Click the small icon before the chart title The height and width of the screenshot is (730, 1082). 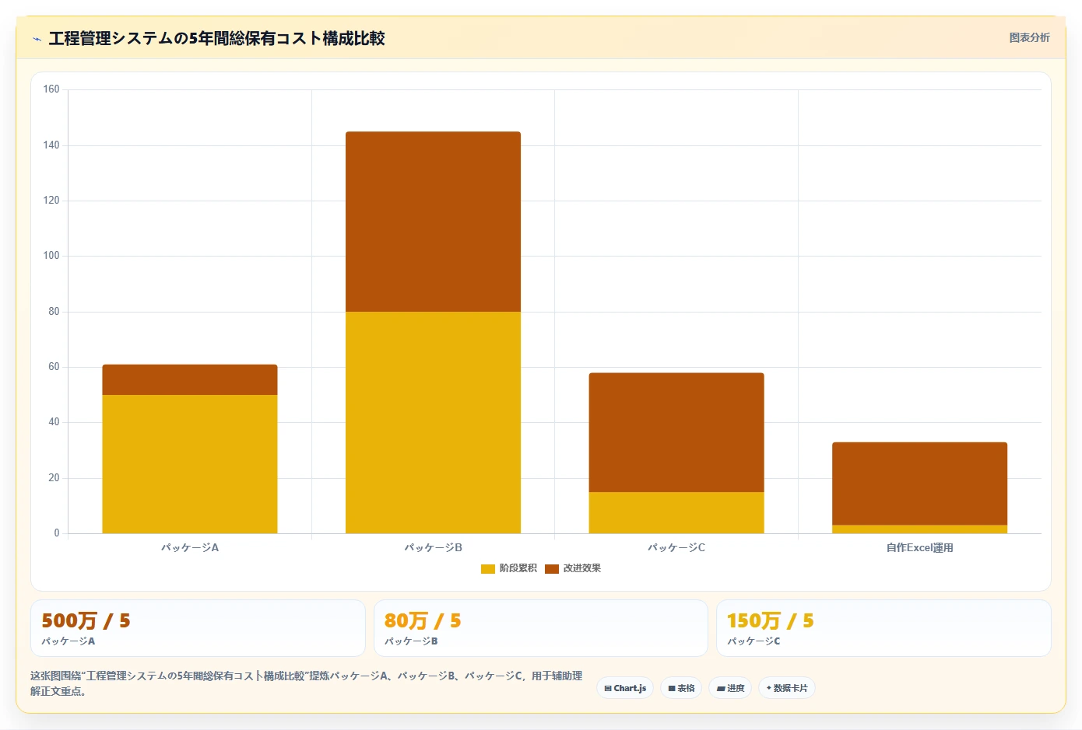(37, 39)
